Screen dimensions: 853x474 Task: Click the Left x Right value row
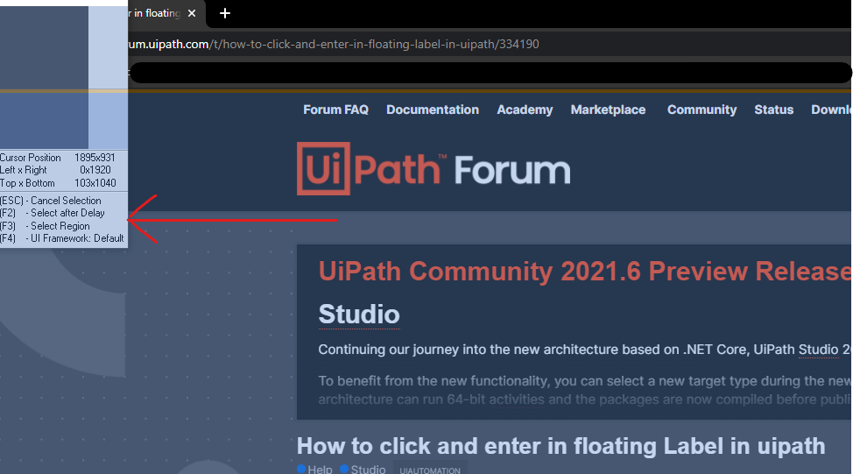tap(55, 170)
